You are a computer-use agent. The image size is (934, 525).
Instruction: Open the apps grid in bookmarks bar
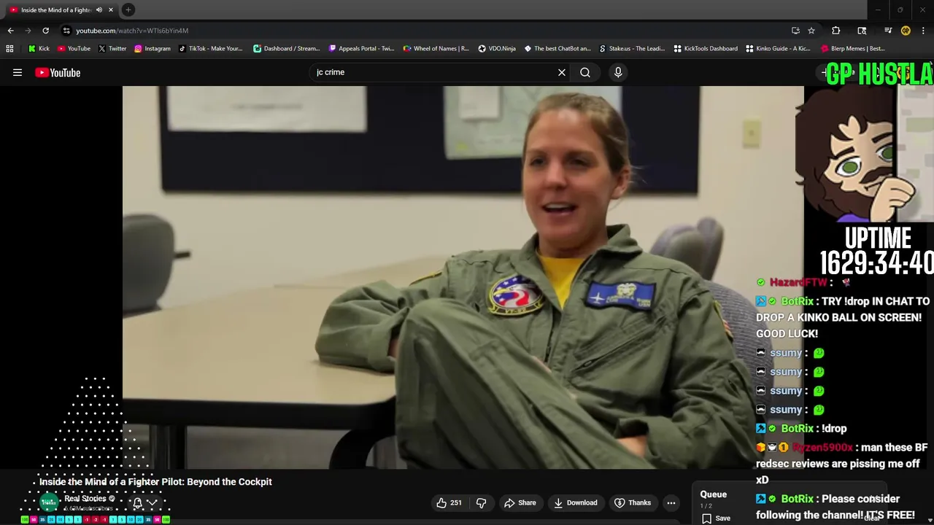point(9,49)
